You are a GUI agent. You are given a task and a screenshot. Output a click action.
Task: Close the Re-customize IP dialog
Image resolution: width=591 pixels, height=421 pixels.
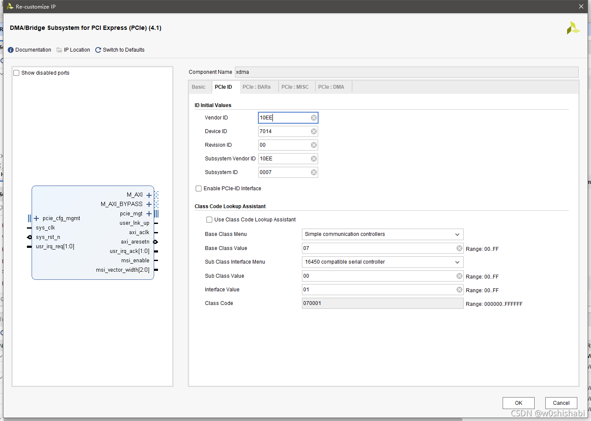tap(581, 6)
